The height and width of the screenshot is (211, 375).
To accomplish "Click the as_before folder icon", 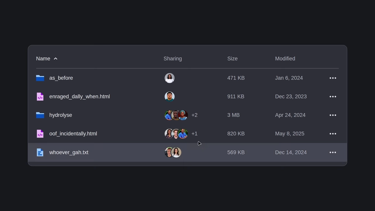I will 40,78.
